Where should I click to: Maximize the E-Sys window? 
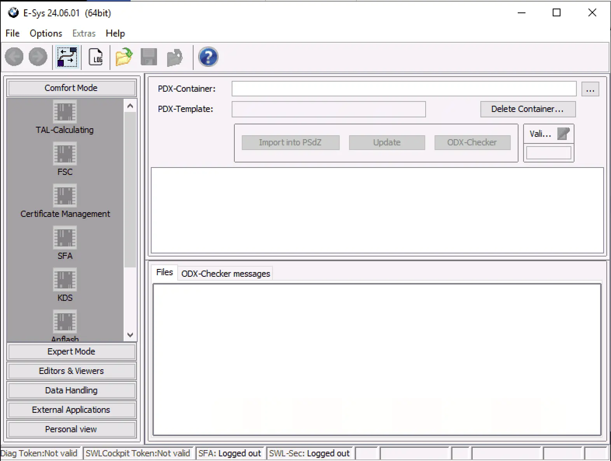point(557,13)
